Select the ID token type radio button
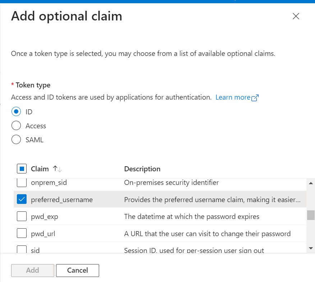 (x=16, y=111)
